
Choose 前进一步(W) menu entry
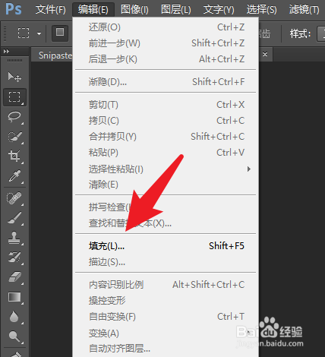[166, 43]
